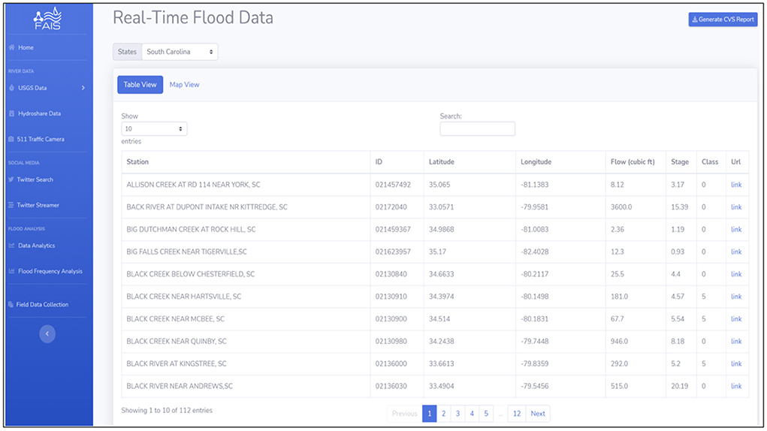Sort table by Station column header
The height and width of the screenshot is (431, 767).
246,161
